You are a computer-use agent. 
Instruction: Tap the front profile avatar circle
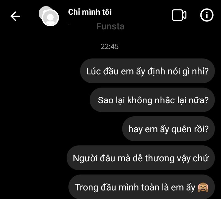50,18
